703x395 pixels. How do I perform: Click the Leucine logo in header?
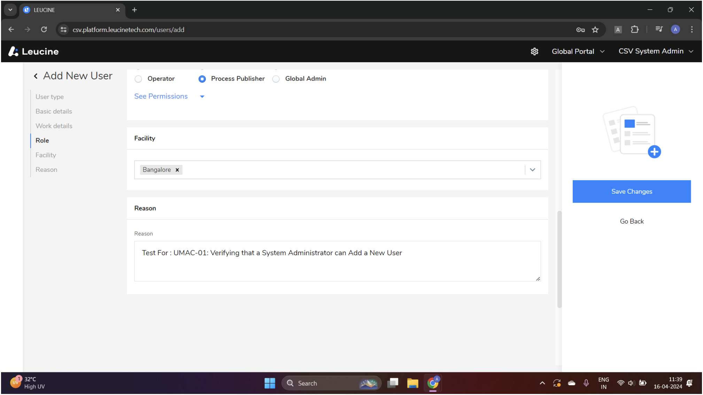click(x=33, y=51)
